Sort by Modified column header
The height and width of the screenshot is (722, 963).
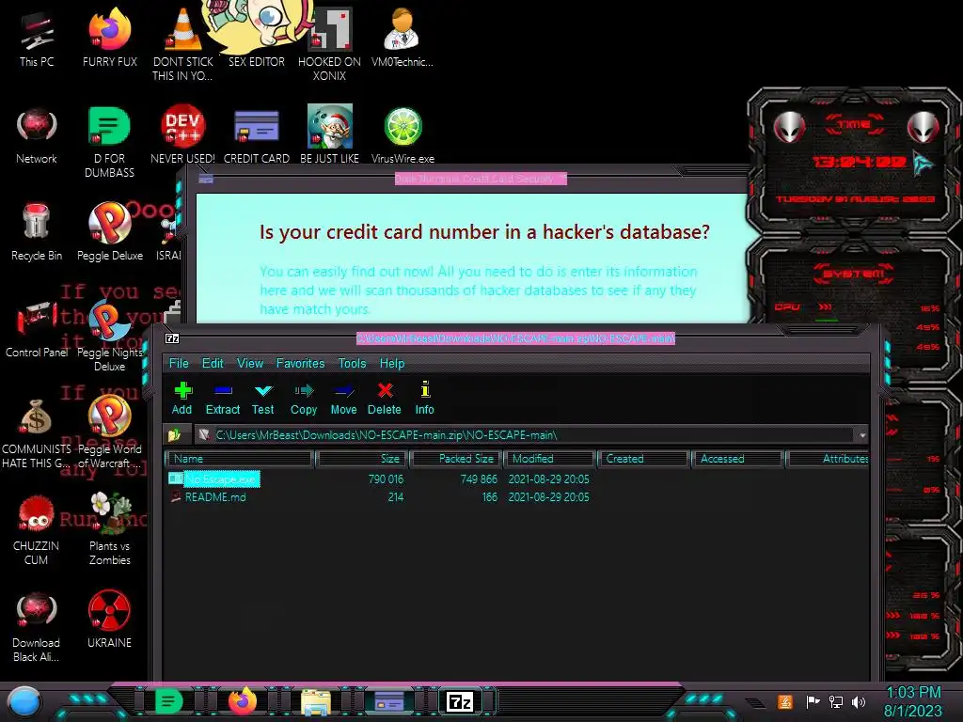[550, 459]
